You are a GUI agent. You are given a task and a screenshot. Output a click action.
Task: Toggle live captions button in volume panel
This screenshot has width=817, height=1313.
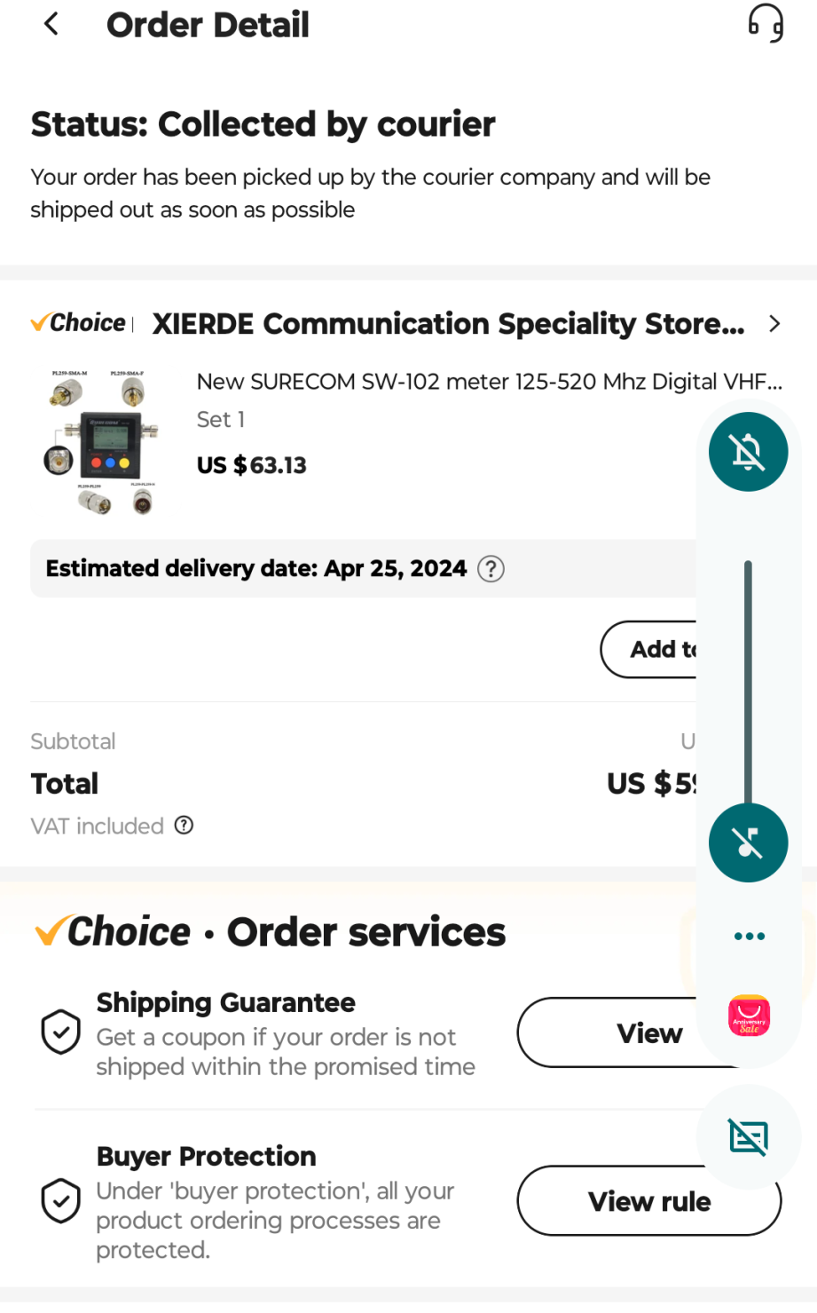(748, 1136)
